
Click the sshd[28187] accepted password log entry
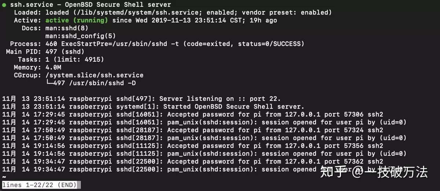pos(192,130)
